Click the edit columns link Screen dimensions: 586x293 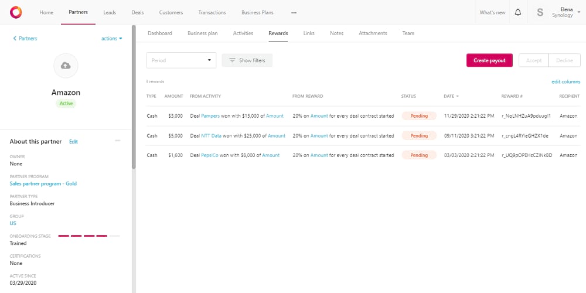(x=566, y=82)
